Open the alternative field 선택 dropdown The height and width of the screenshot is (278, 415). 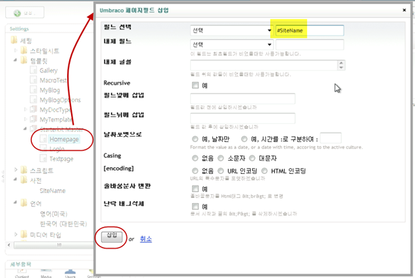[232, 44]
